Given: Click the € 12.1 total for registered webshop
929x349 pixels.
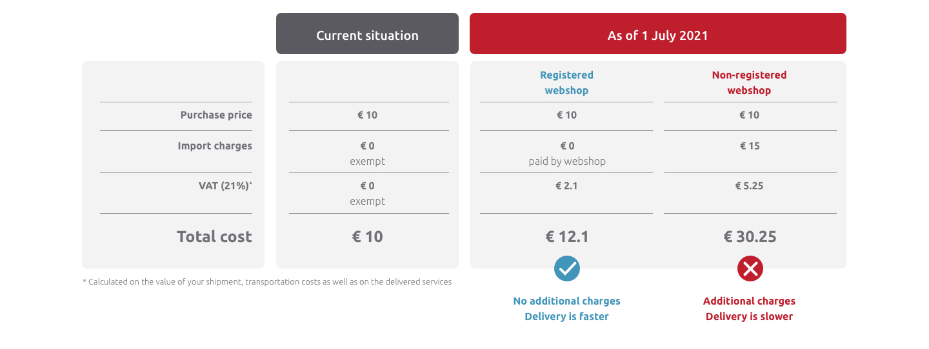Looking at the screenshot, I should (x=567, y=236).
